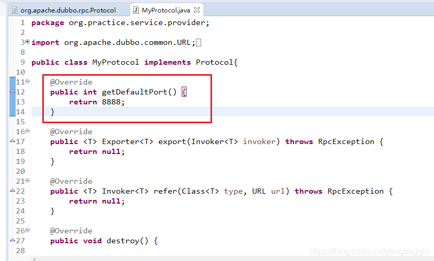Screen dimensions: 434x261
Task: Close the MyProtocol.java tab
Action: click(x=197, y=10)
